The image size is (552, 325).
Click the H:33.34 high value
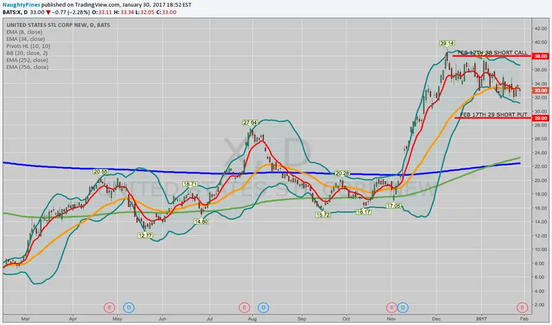[124, 12]
